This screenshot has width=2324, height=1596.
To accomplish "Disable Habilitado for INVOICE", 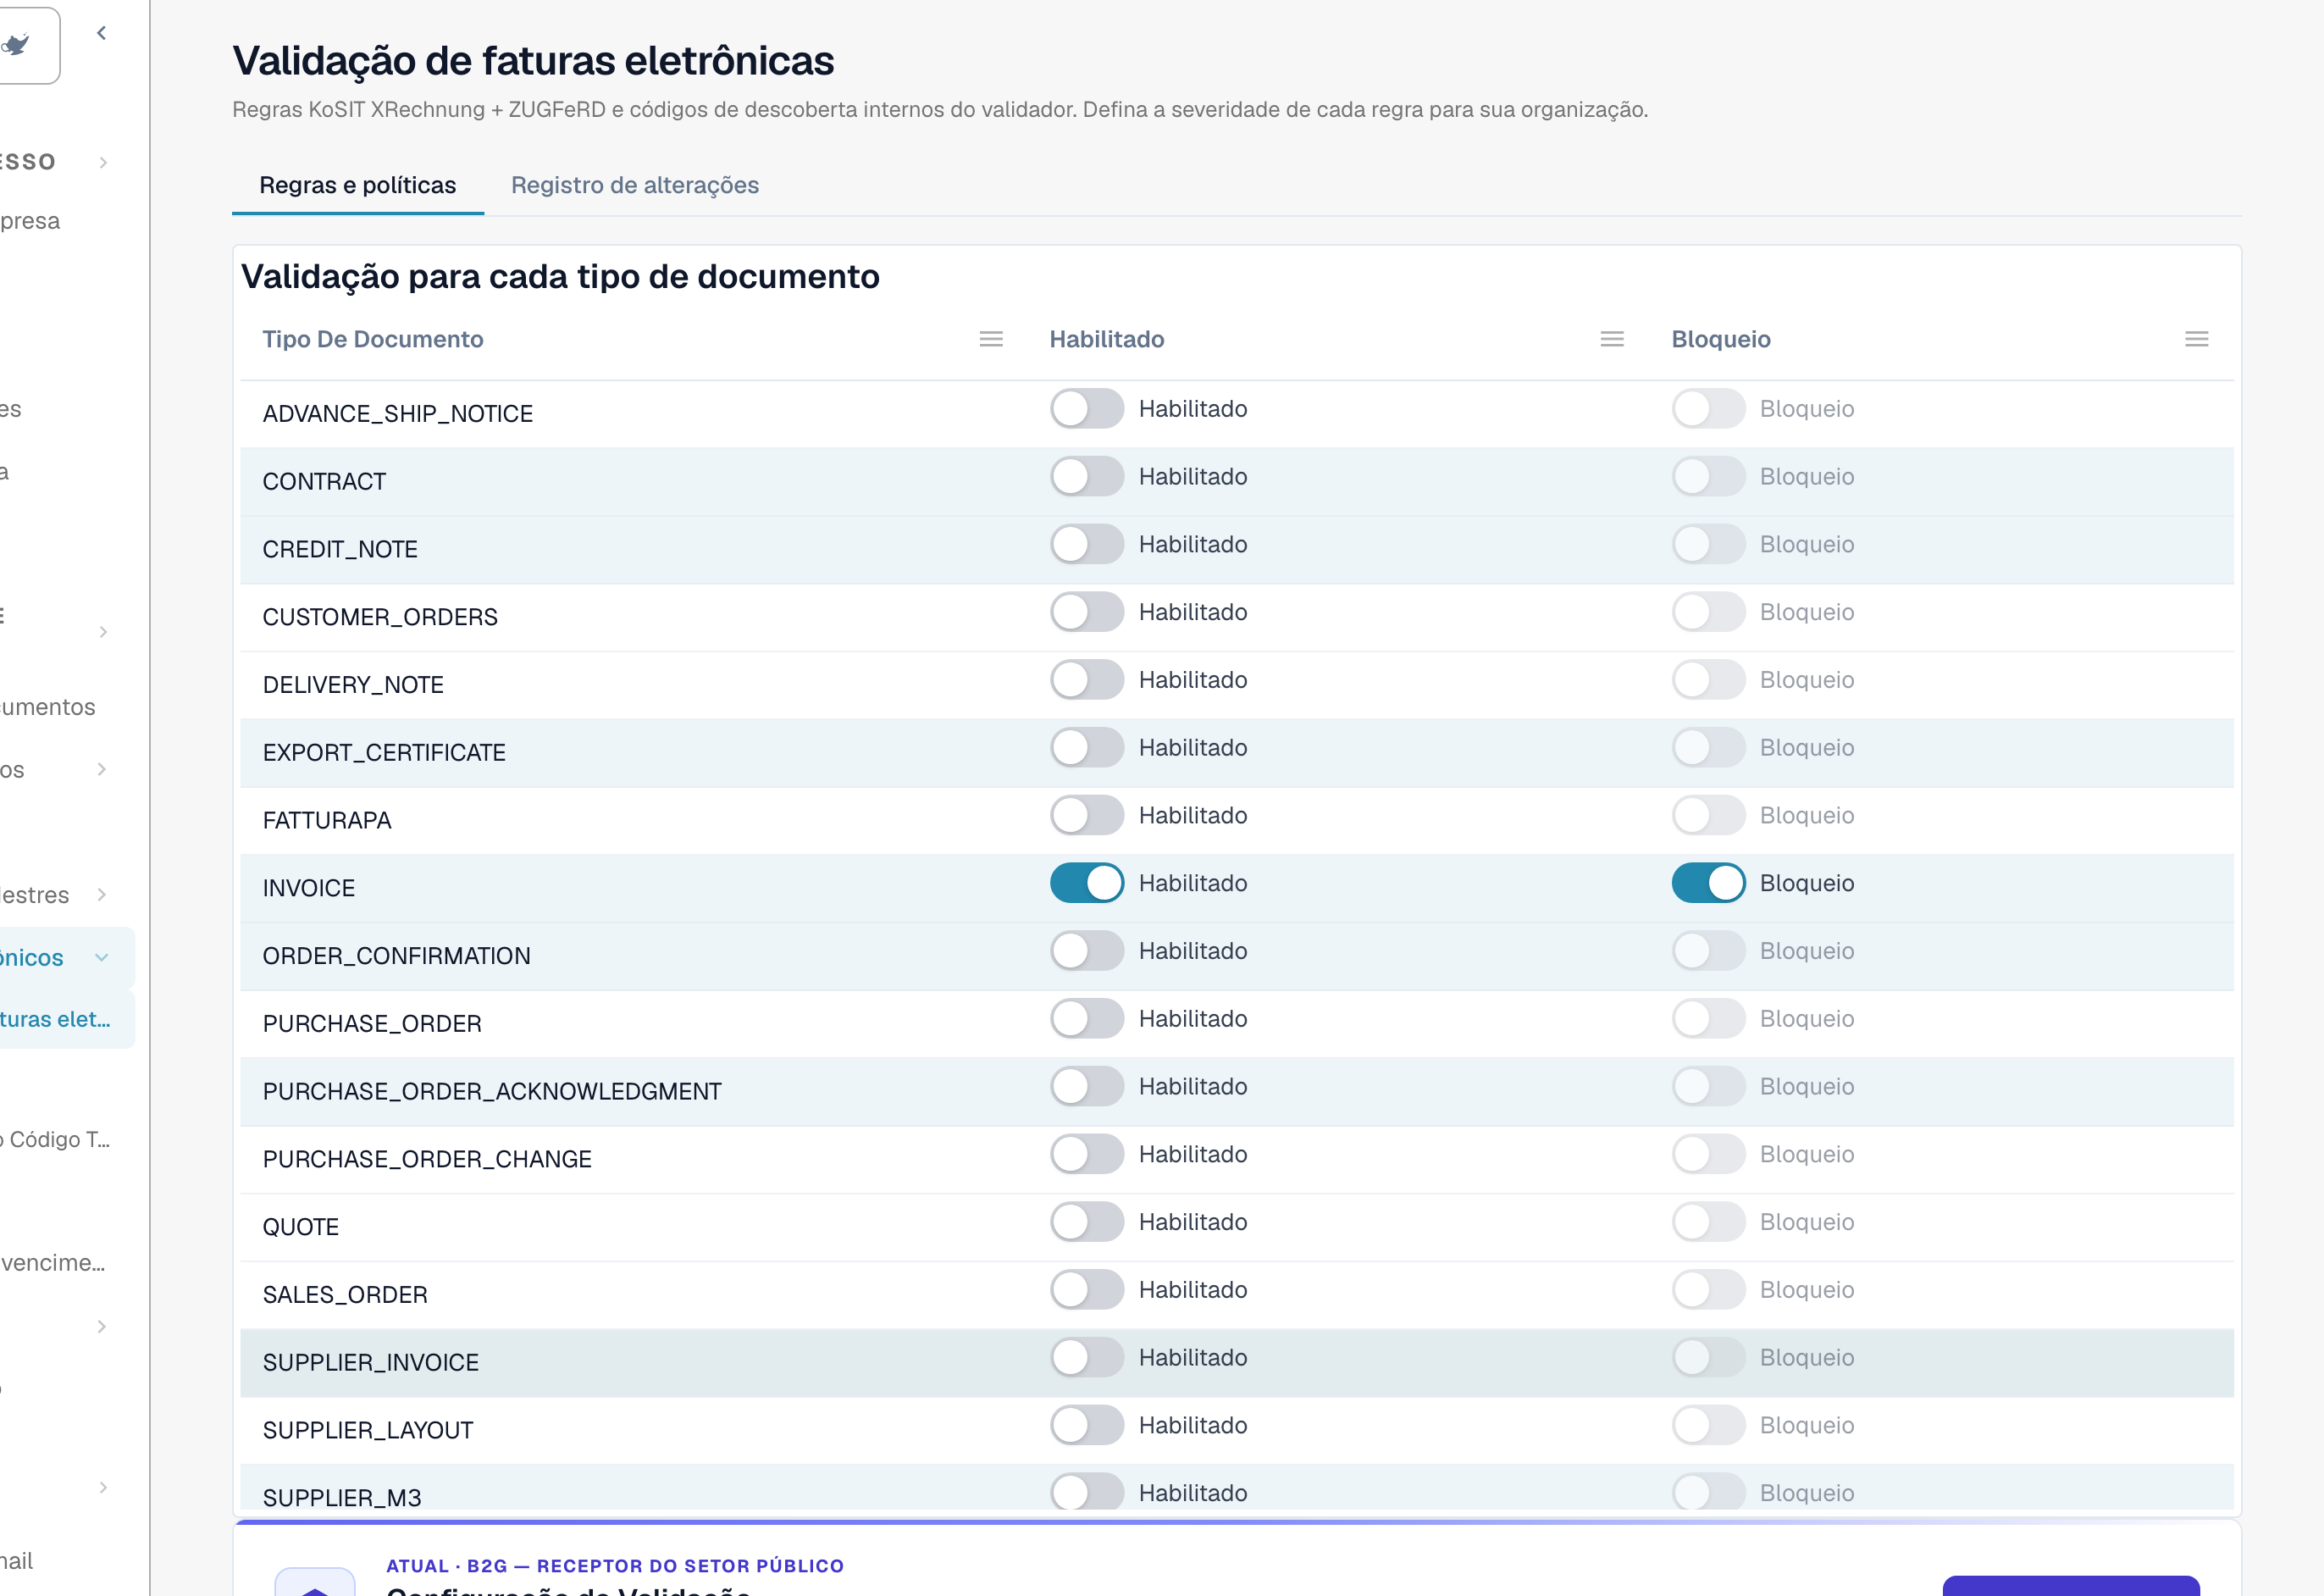I will 1086,883.
